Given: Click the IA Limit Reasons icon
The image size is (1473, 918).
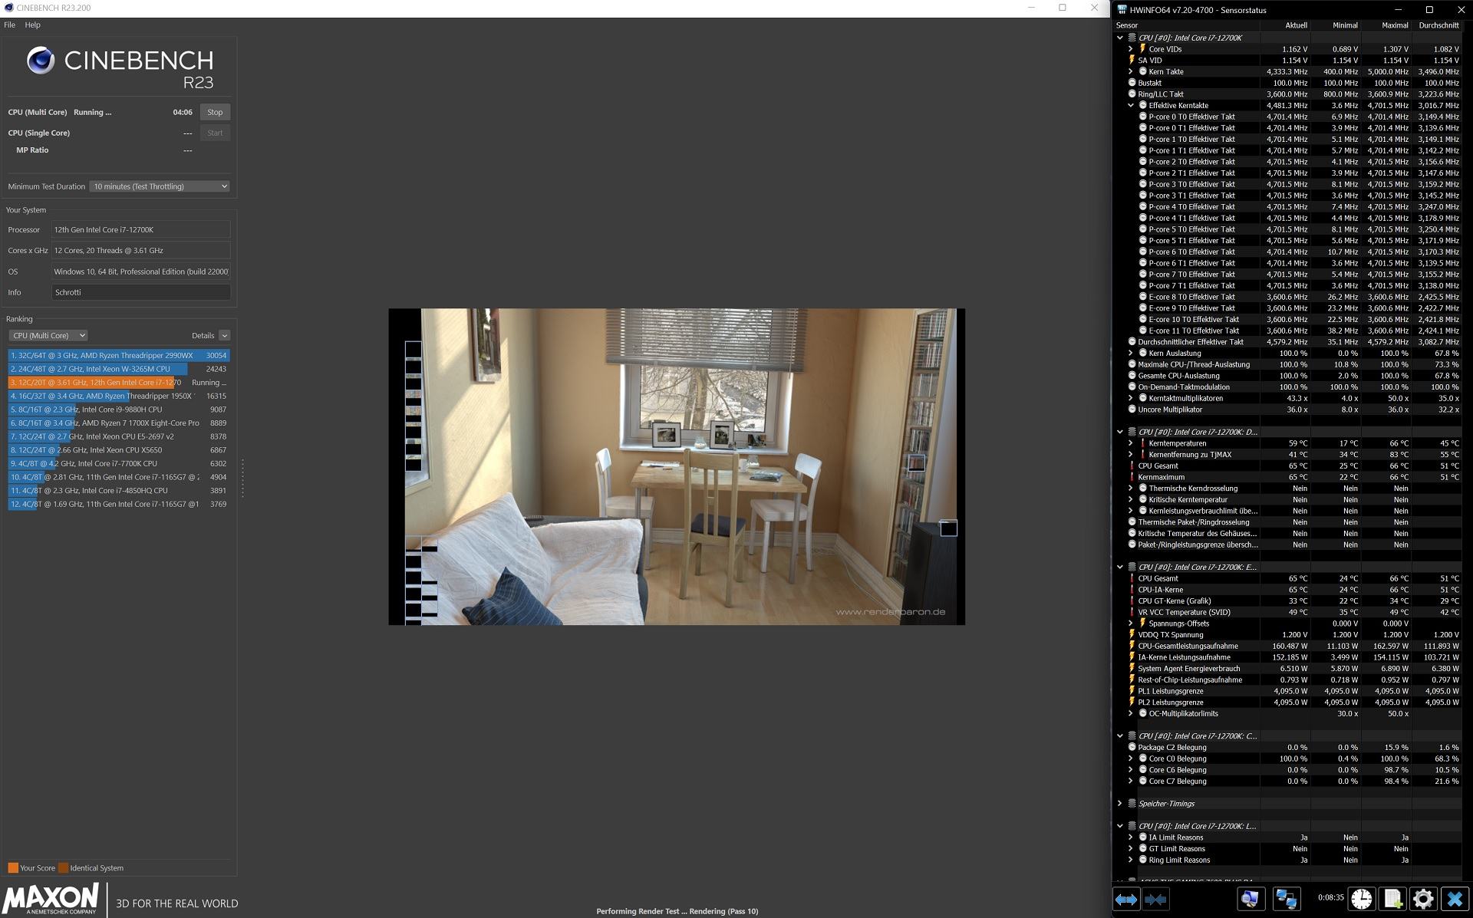Looking at the screenshot, I should click(1142, 837).
